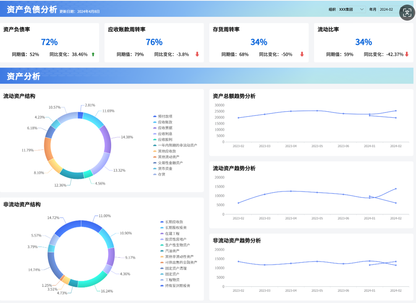
Task: Click 同期值：59% text
Action: point(340,54)
